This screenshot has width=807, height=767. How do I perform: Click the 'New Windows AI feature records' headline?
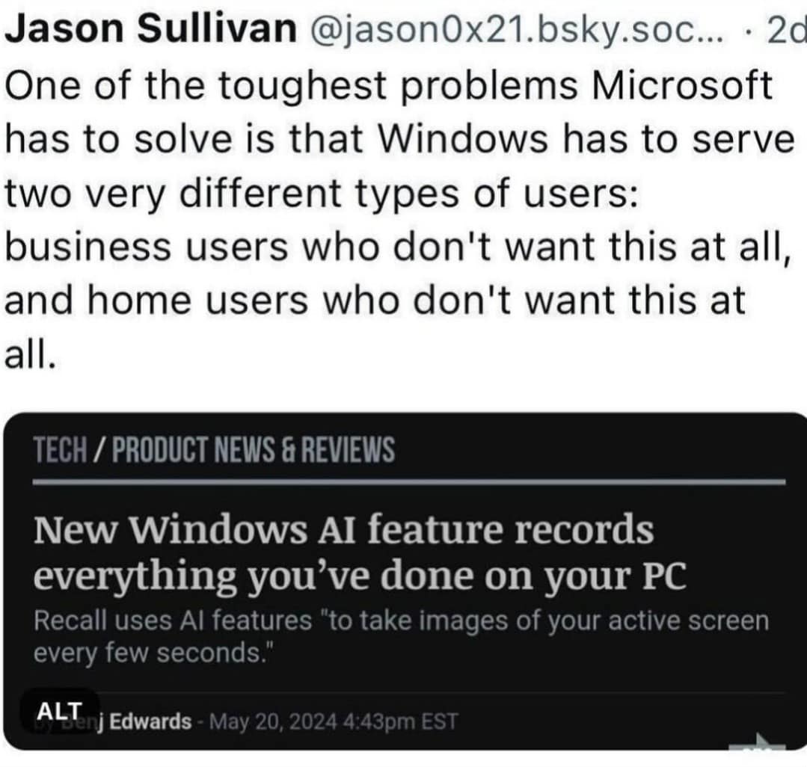[x=343, y=530]
